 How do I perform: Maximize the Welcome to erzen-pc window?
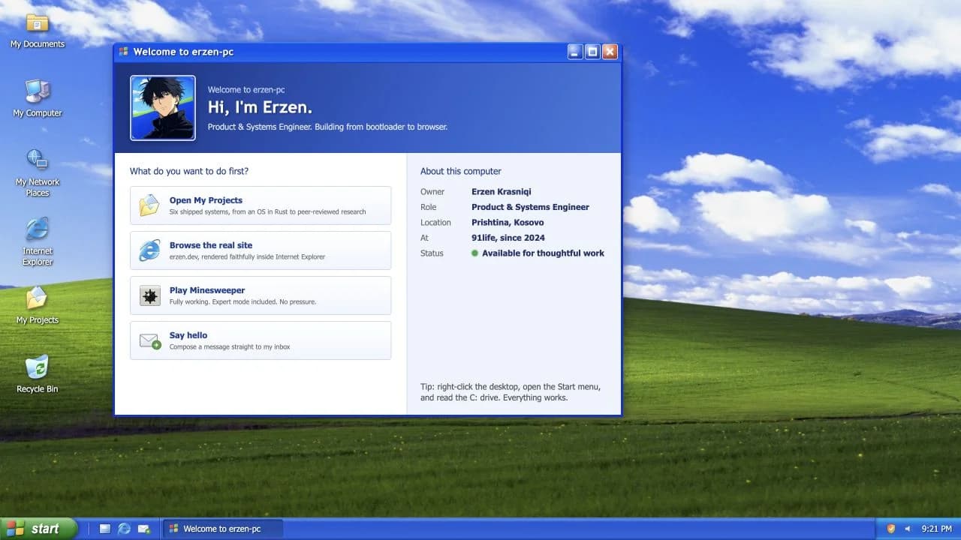(592, 52)
